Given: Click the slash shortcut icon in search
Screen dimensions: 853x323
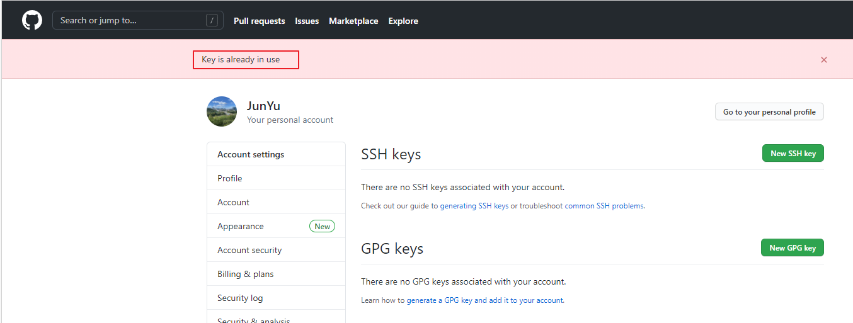Looking at the screenshot, I should [212, 20].
